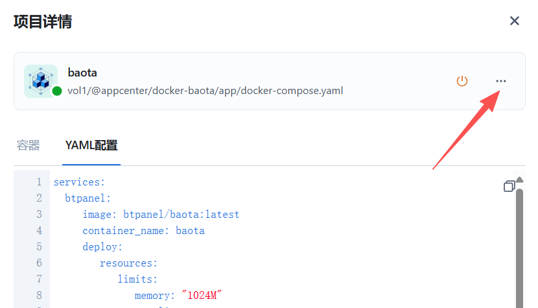Click the green running status dot

pyautogui.click(x=57, y=91)
